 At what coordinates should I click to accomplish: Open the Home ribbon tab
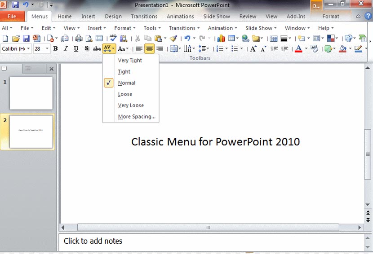coord(64,17)
